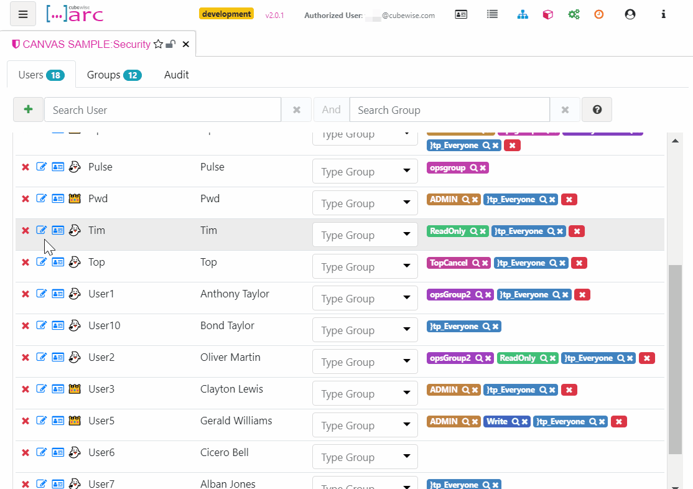Edit the Tim user via pencil icon
Image resolution: width=693 pixels, height=489 pixels.
42,230
